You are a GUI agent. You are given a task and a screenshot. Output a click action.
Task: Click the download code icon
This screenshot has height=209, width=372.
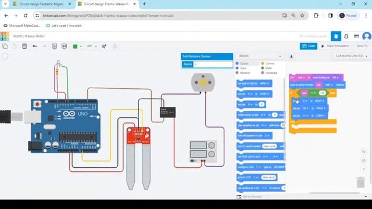tap(291, 56)
